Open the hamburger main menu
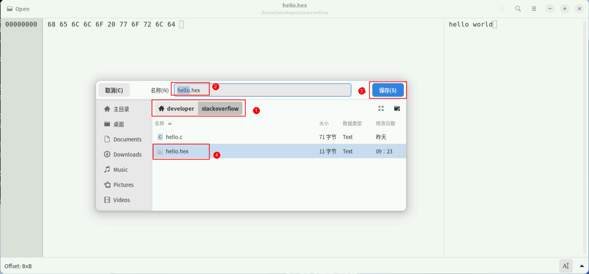This screenshot has width=589, height=274. coord(534,9)
